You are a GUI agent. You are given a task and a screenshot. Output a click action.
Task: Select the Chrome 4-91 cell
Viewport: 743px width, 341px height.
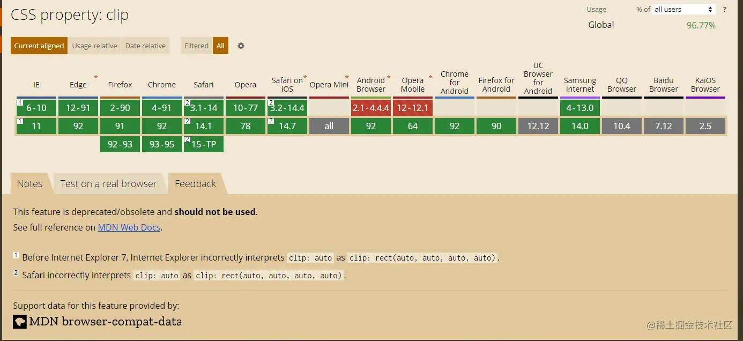[162, 108]
